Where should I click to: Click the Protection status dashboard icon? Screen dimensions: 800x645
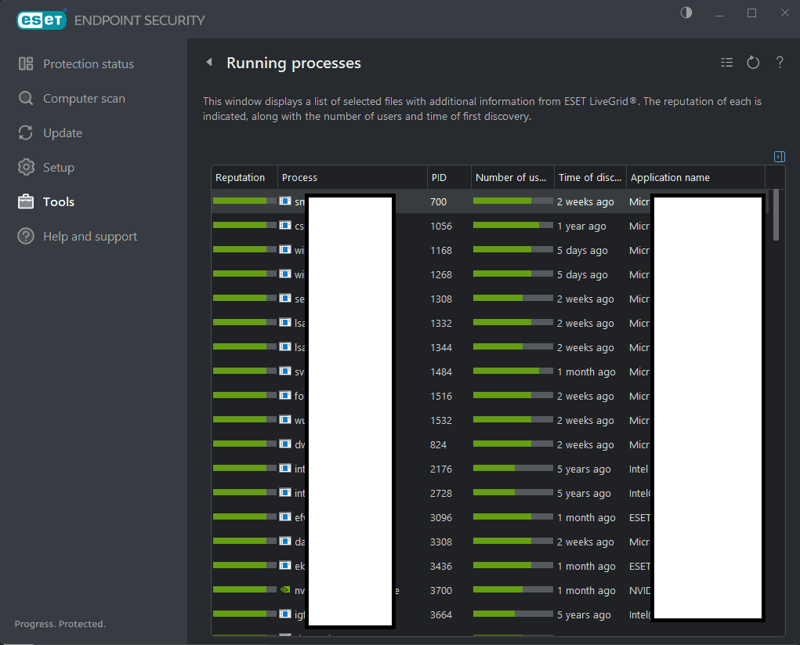[x=26, y=63]
